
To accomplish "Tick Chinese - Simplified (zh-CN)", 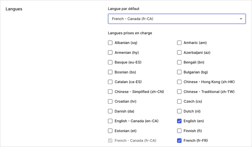I will 110,92.
